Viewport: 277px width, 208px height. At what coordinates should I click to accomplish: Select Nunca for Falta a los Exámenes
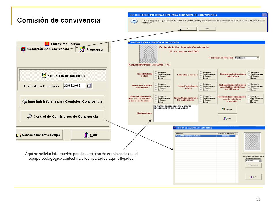click(x=201, y=78)
